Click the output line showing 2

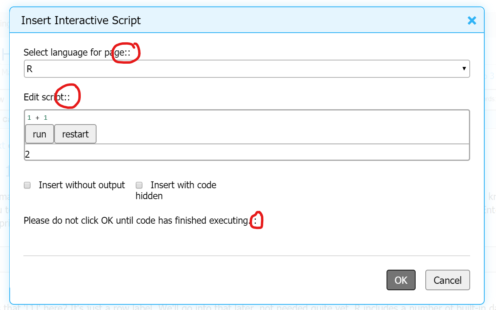click(x=27, y=154)
